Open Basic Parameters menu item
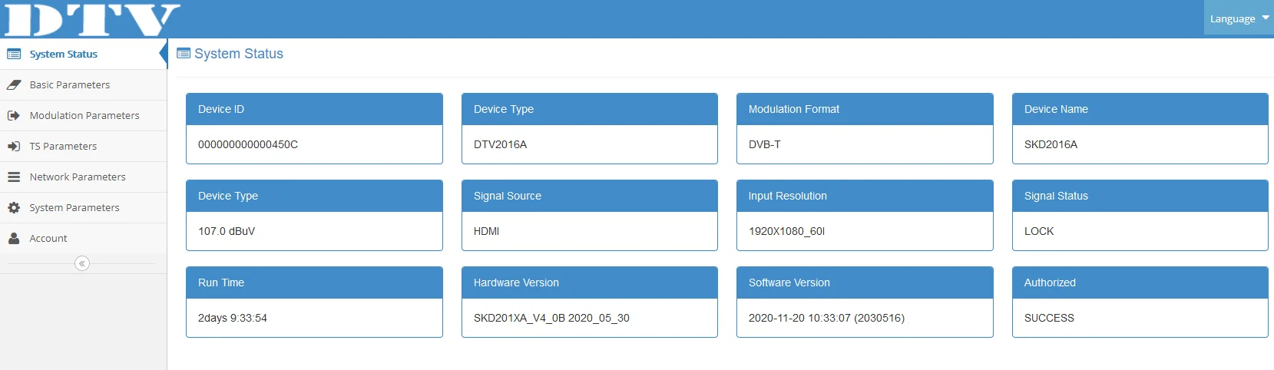Viewport: 1274px width, 370px height. [x=84, y=85]
